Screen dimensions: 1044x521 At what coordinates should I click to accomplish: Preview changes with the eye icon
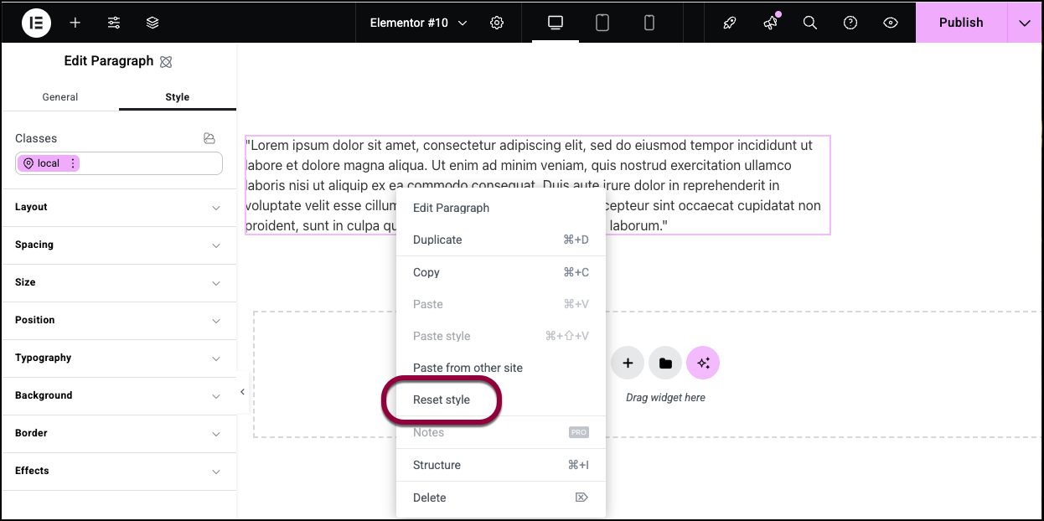[x=891, y=23]
